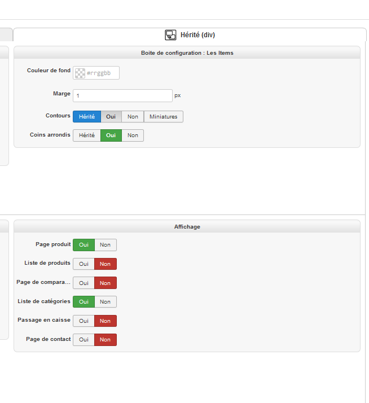Choose Non for Page de compara...
Viewport: 369px width, 403px height.
(x=106, y=283)
